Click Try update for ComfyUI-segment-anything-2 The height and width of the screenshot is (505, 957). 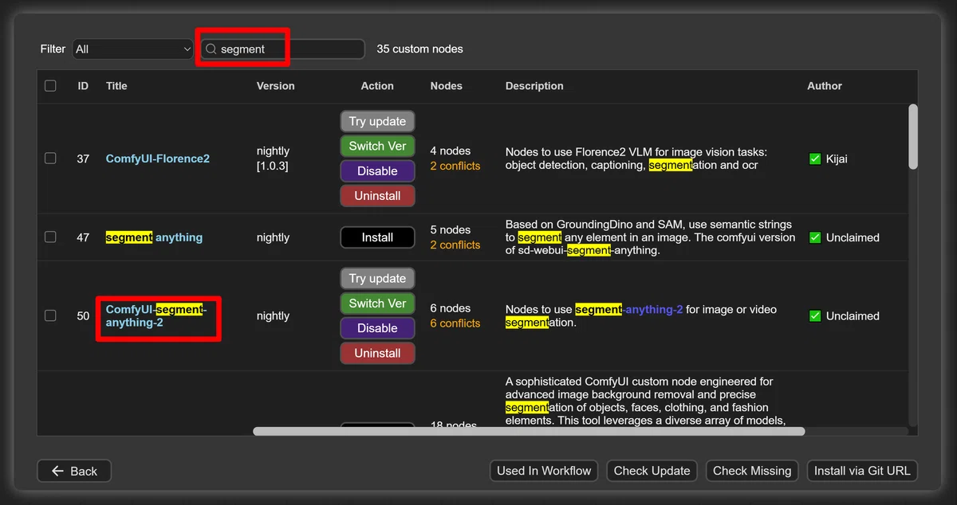click(x=377, y=279)
